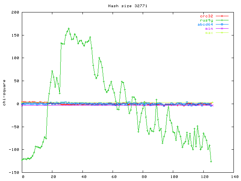This screenshot has height=181, width=241.
Task: Select the crc32 legend label
Action: 206,16
